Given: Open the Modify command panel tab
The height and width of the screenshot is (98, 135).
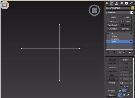Looking at the screenshot, I should coord(112,3).
